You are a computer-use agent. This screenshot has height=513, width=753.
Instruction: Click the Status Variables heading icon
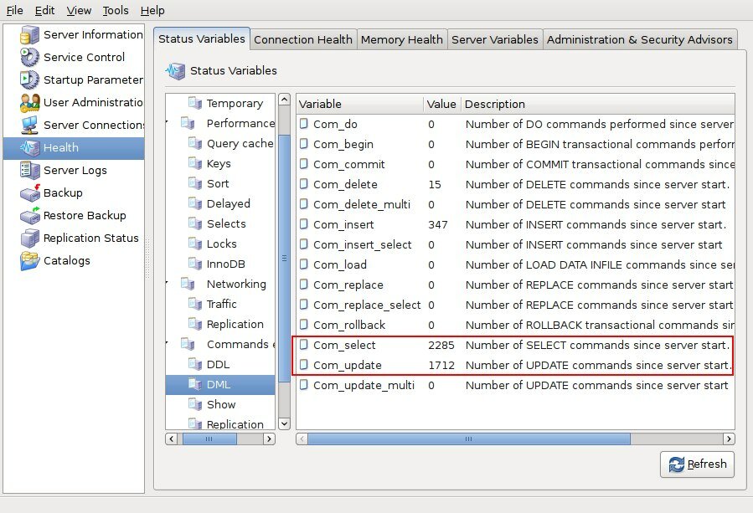pos(175,71)
